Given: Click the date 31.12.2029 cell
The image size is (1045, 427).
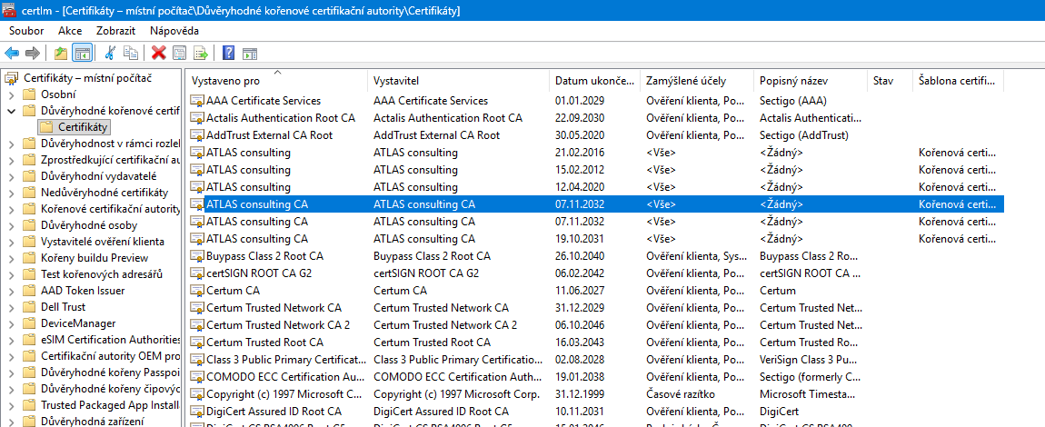Looking at the screenshot, I should pyautogui.click(x=579, y=308).
